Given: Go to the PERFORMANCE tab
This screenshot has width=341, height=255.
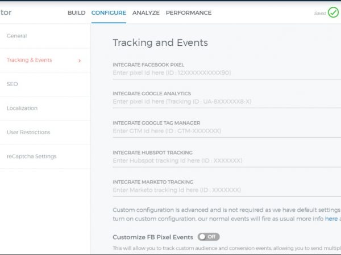Looking at the screenshot, I should click(188, 13).
